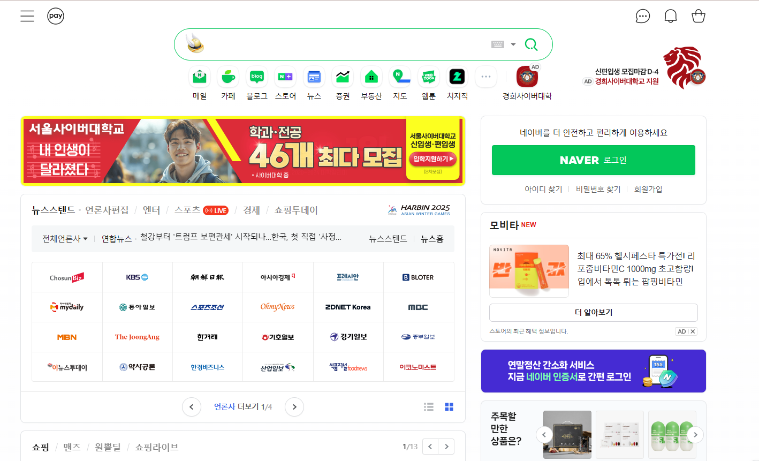Viewport: 759px width, 461px height.
Task: Open 경희사이버대학 ad shortcut icon
Action: (x=527, y=77)
